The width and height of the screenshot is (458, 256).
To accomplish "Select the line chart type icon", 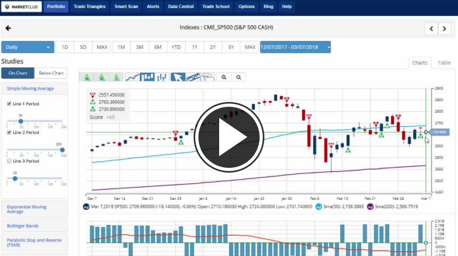I will tap(132, 77).
